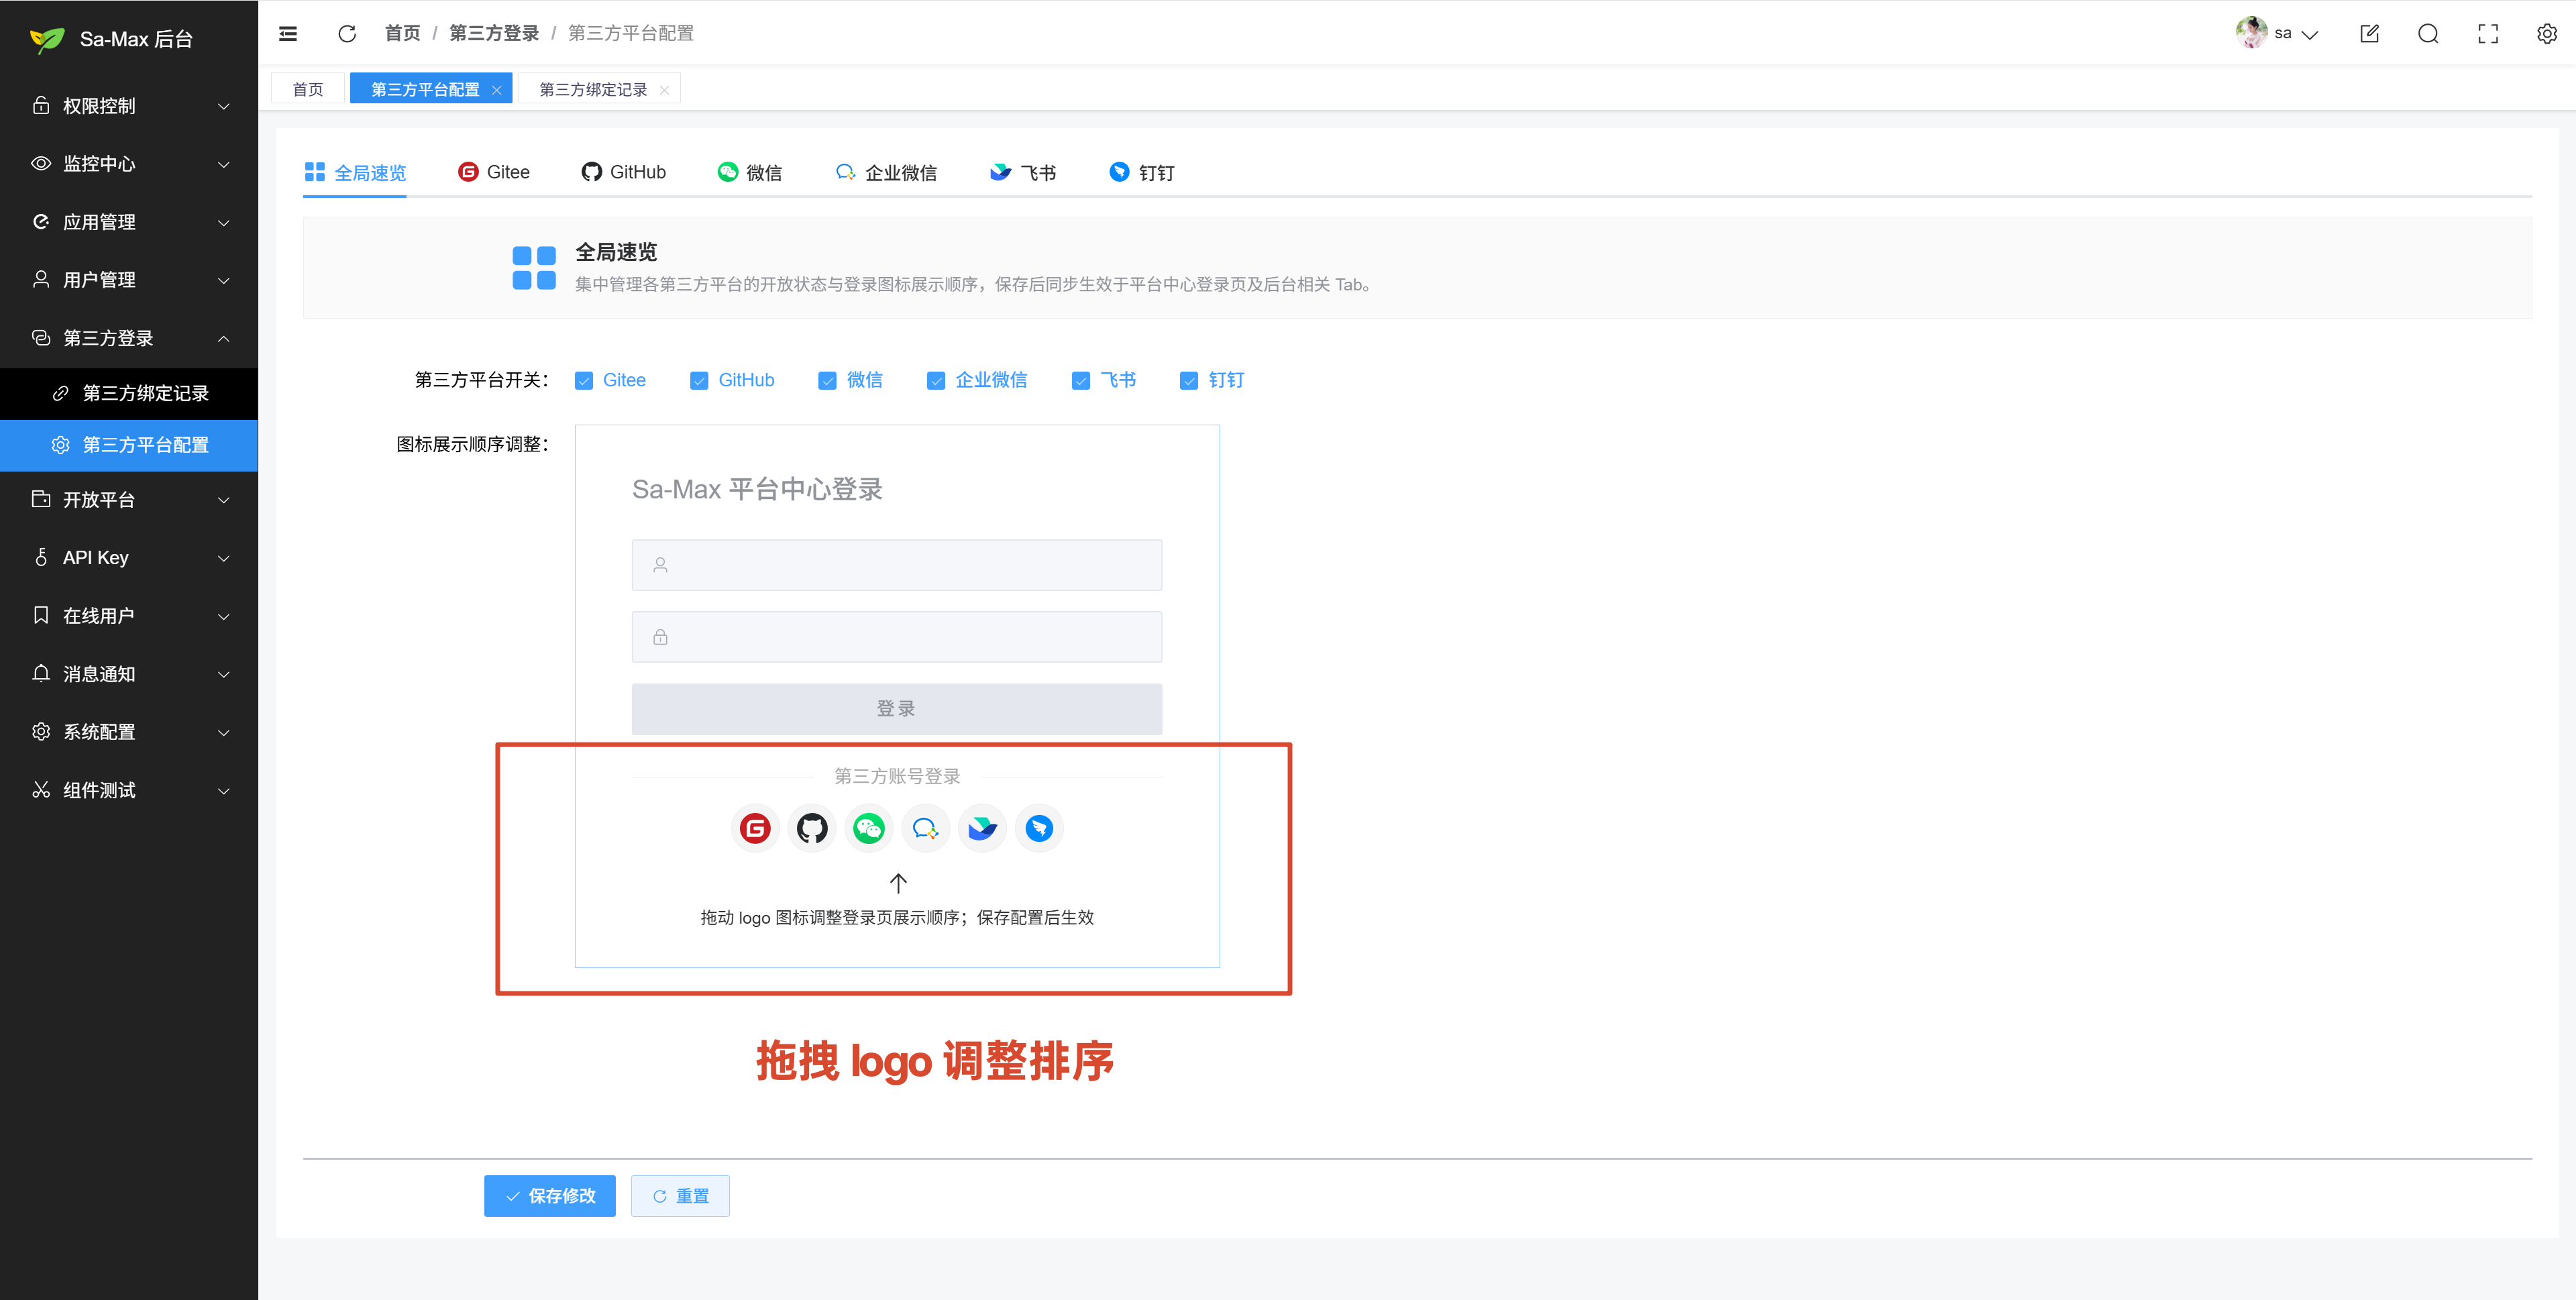Image resolution: width=2576 pixels, height=1300 pixels.
Task: Expand the 在线用户 menu chevron
Action: (x=224, y=616)
